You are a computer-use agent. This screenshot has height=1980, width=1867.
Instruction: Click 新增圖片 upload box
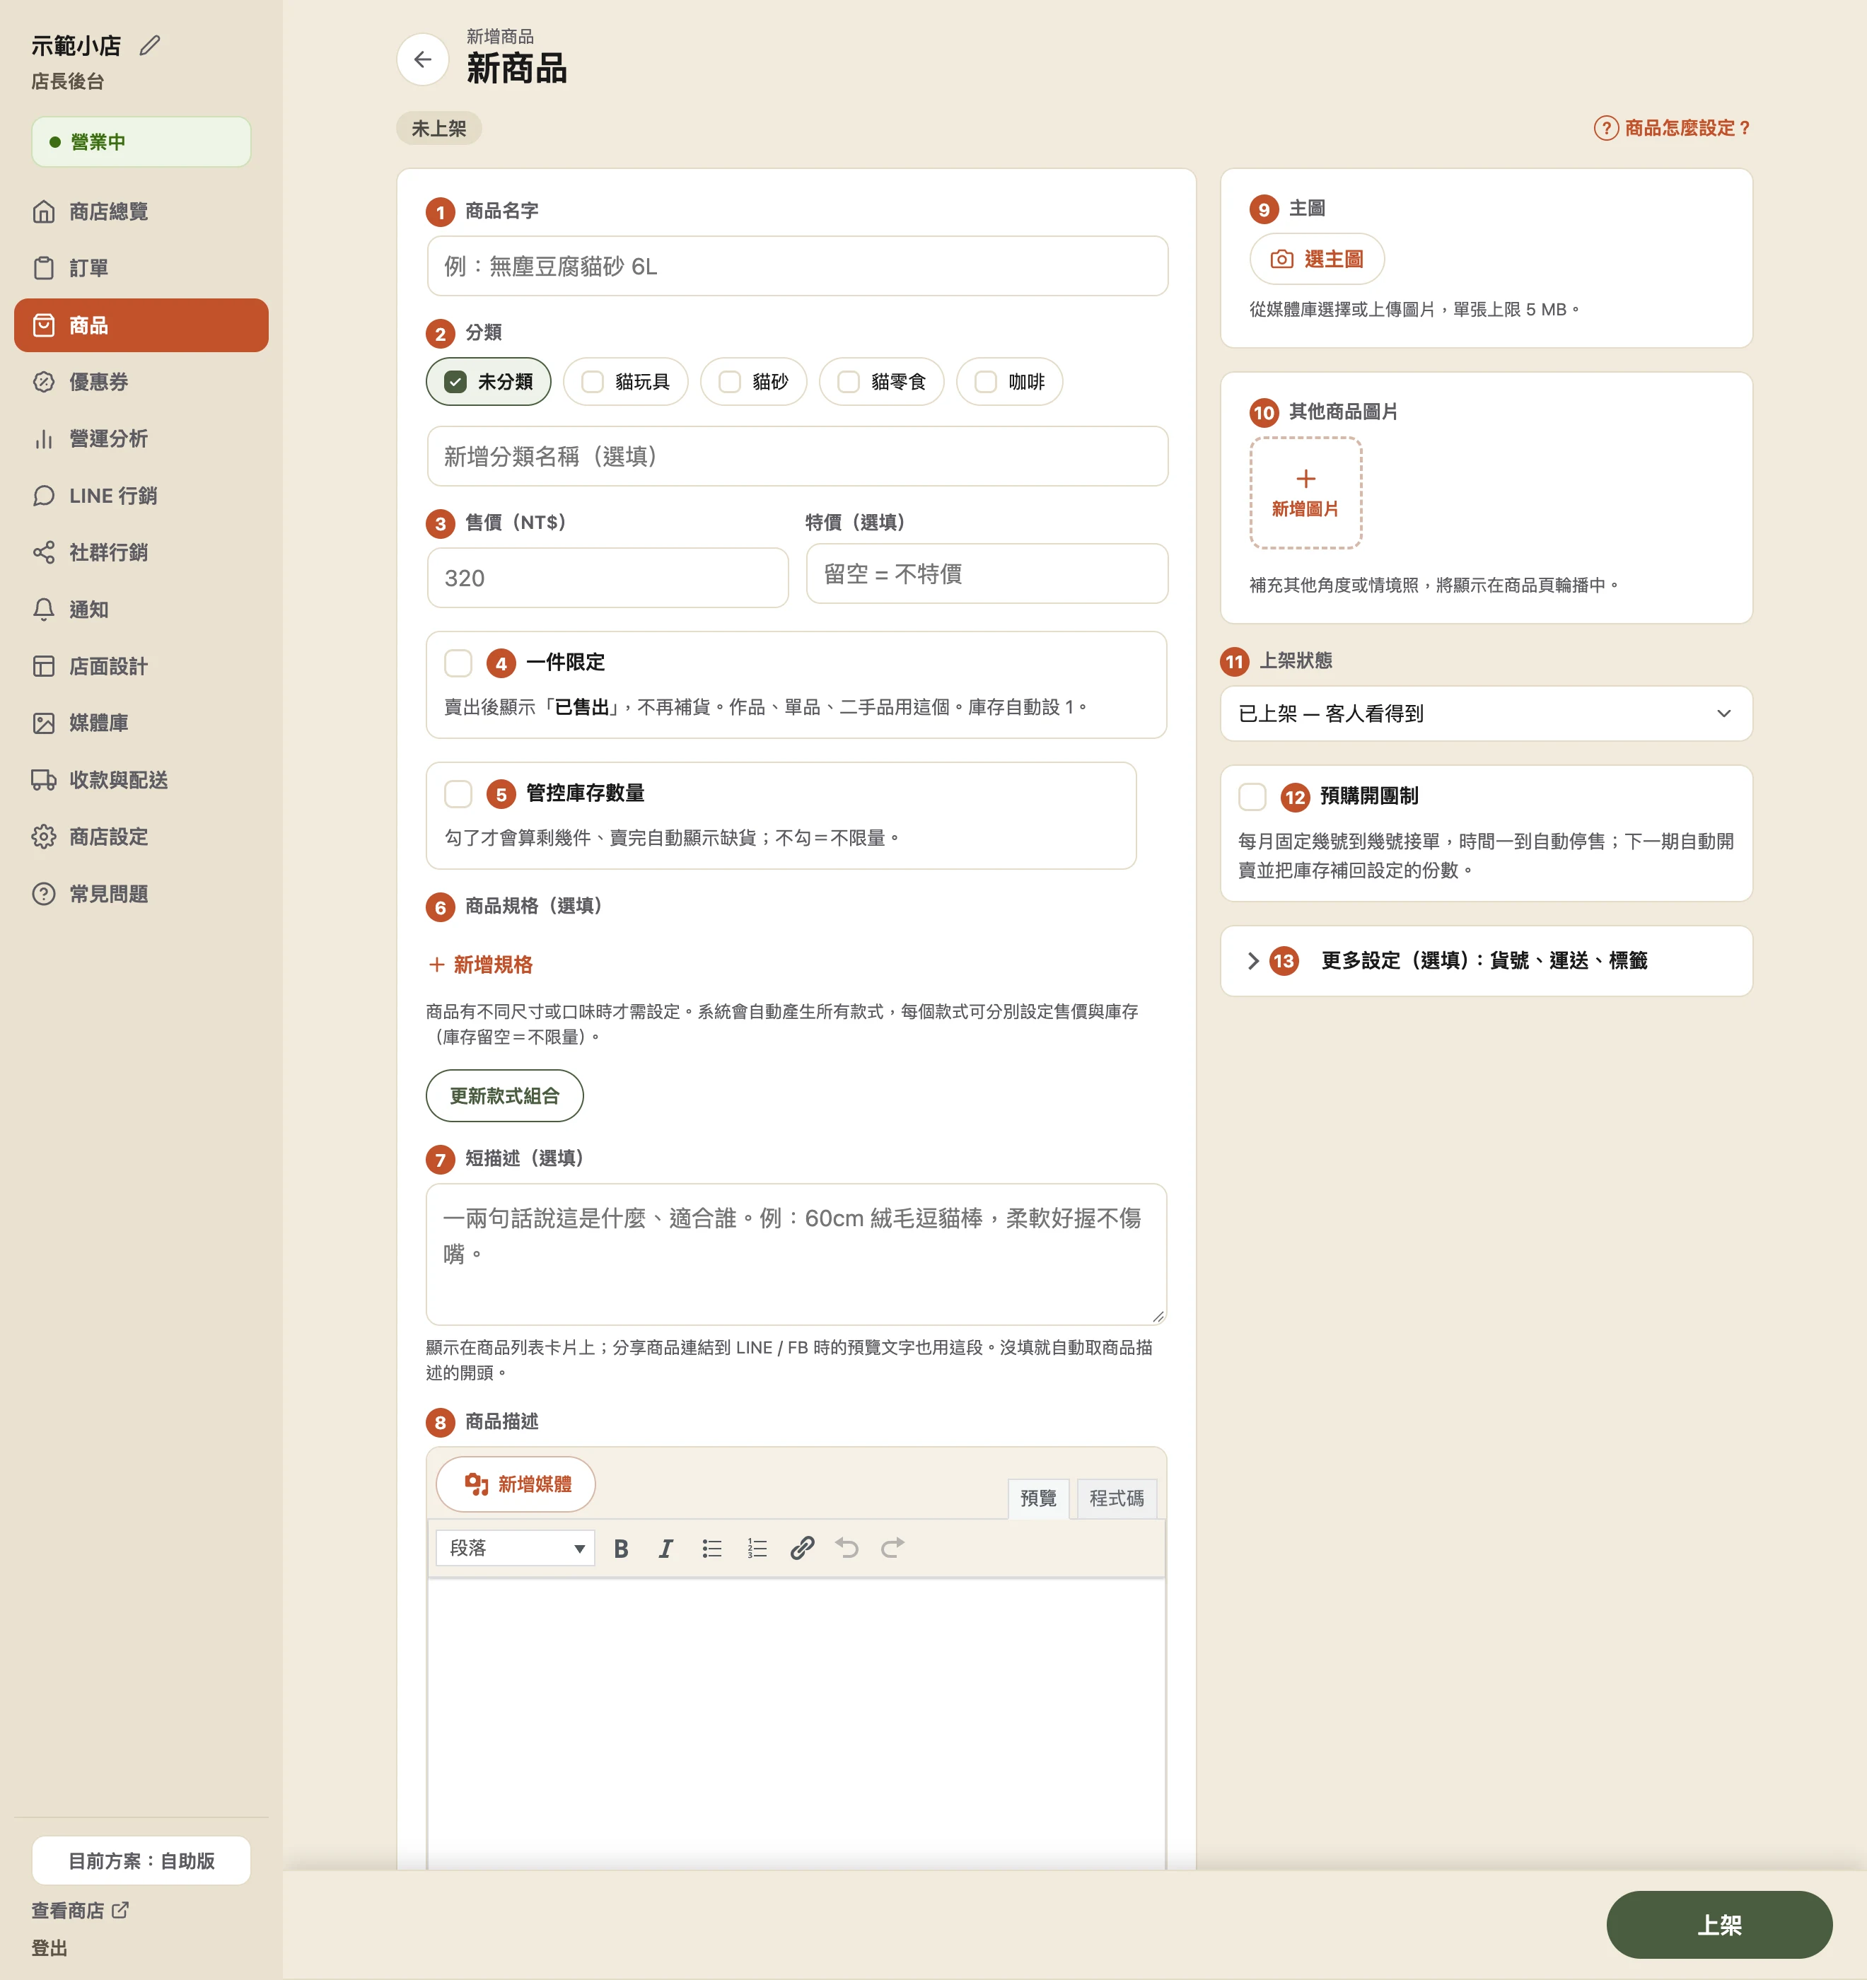(1305, 493)
